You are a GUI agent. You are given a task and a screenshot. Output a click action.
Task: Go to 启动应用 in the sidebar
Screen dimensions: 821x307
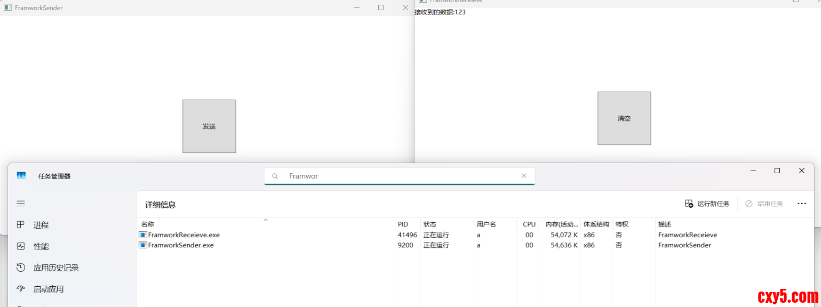48,289
